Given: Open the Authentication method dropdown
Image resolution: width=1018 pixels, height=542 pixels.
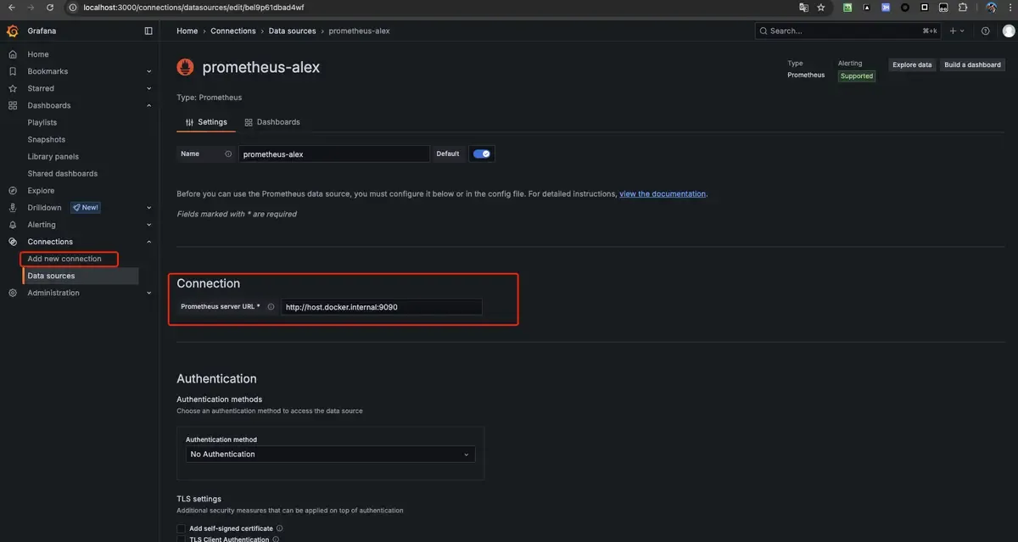Looking at the screenshot, I should [x=331, y=455].
